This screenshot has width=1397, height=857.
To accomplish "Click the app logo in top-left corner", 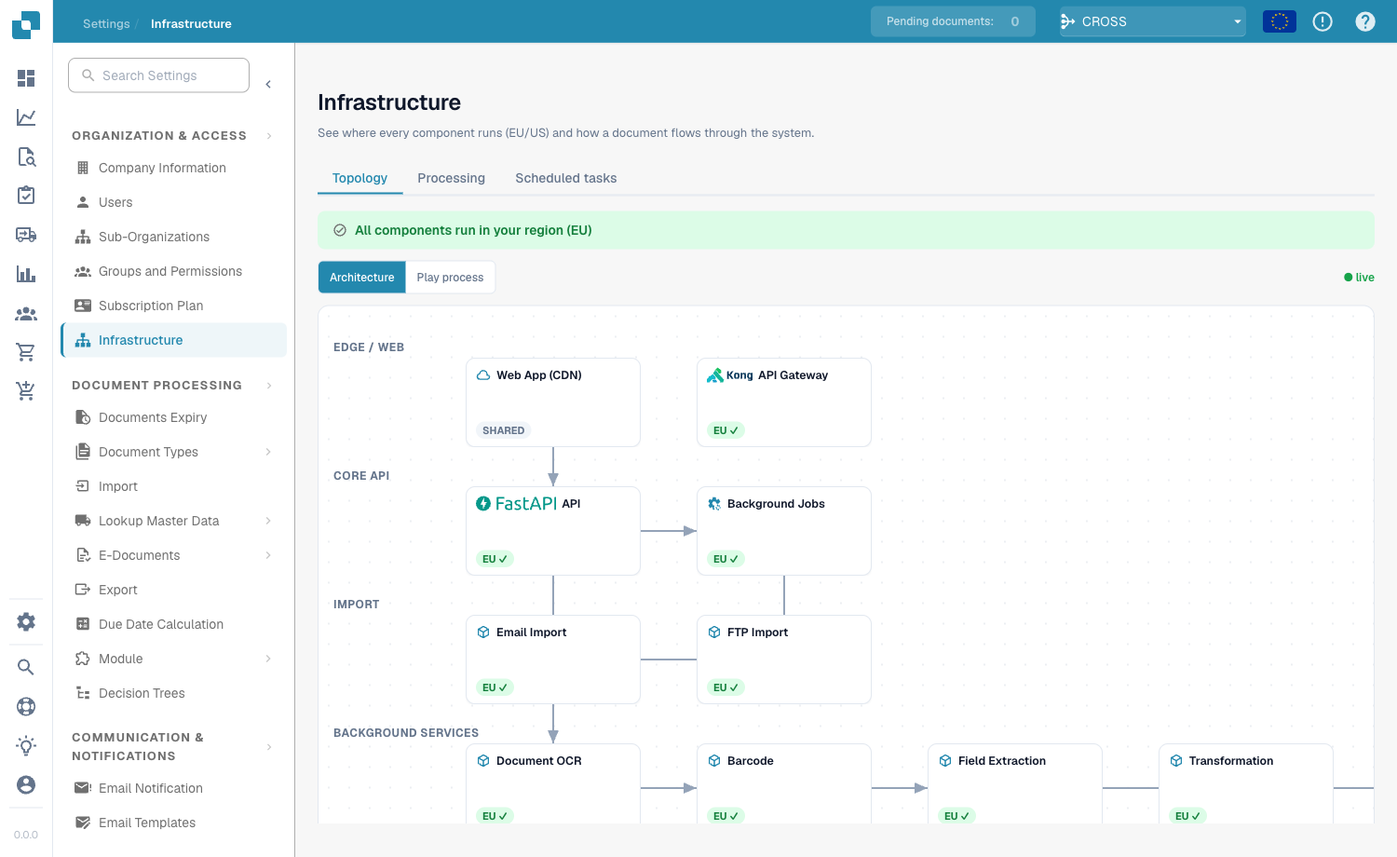I will (x=26, y=24).
